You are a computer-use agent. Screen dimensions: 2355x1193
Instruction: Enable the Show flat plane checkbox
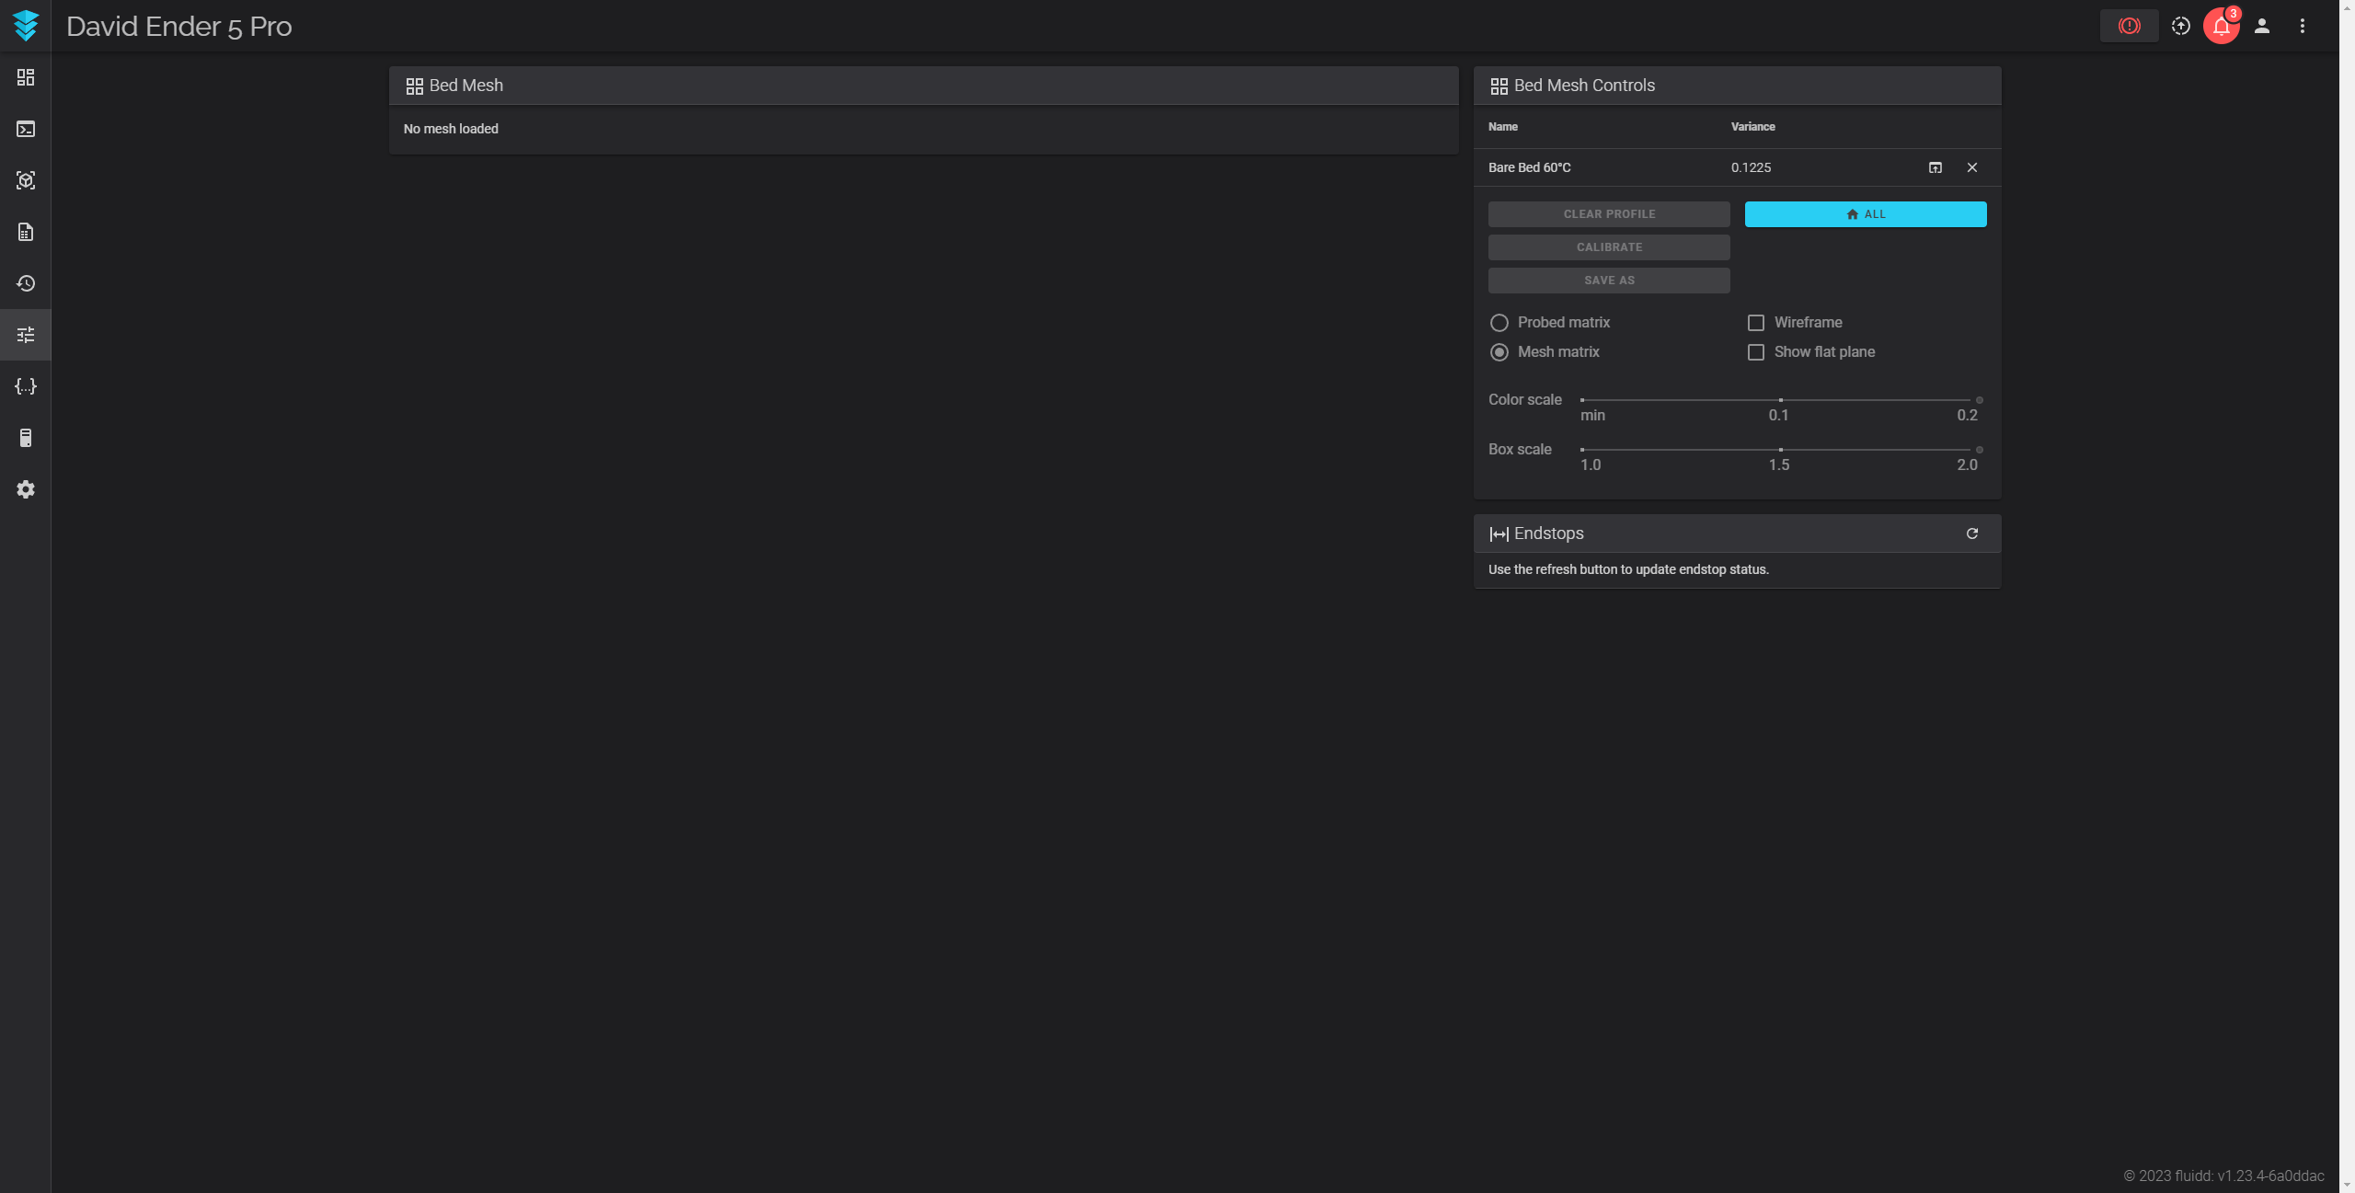point(1756,352)
